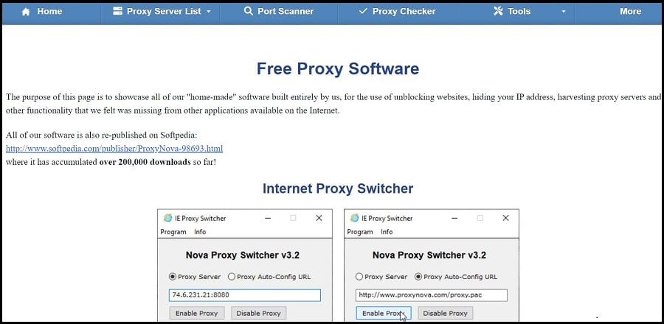This screenshot has height=324, width=664.
Task: Click the Internet Proxy Switcher heading
Action: (338, 189)
